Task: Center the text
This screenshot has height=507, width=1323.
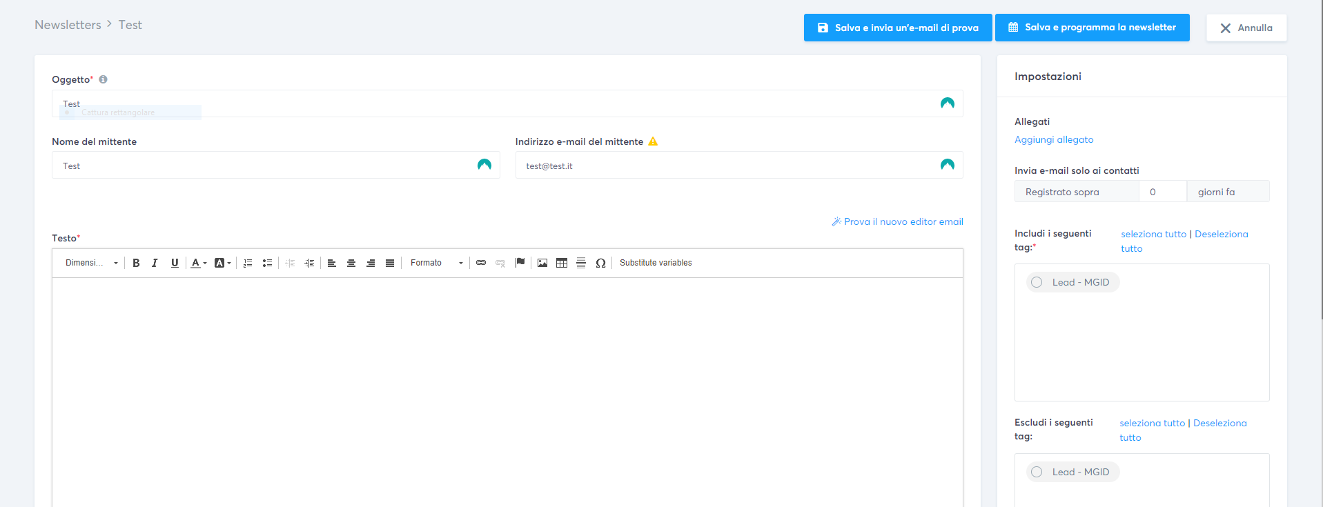Action: pos(351,263)
